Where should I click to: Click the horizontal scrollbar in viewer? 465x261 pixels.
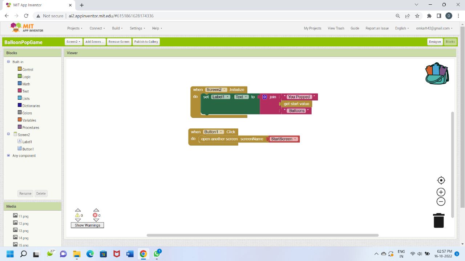pyautogui.click(x=263, y=235)
